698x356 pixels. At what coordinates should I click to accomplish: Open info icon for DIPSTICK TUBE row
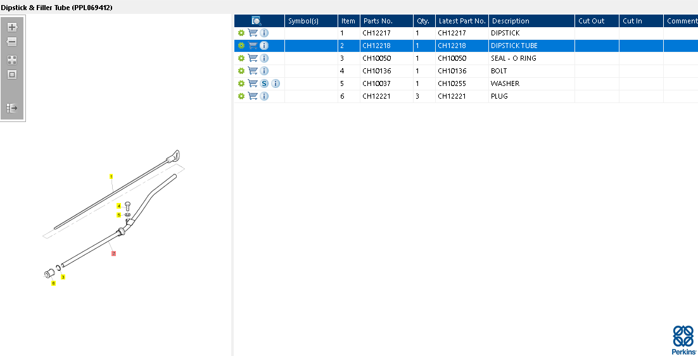(x=264, y=46)
